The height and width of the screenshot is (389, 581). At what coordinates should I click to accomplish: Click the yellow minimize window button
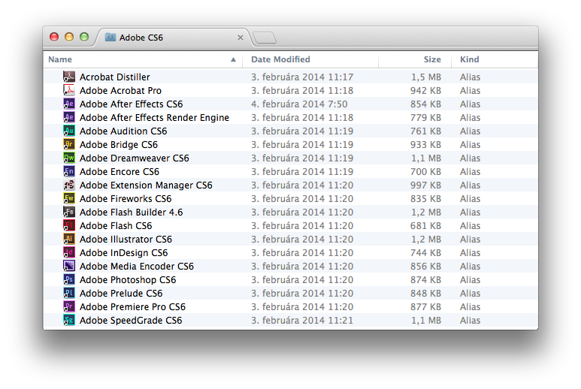click(x=69, y=37)
